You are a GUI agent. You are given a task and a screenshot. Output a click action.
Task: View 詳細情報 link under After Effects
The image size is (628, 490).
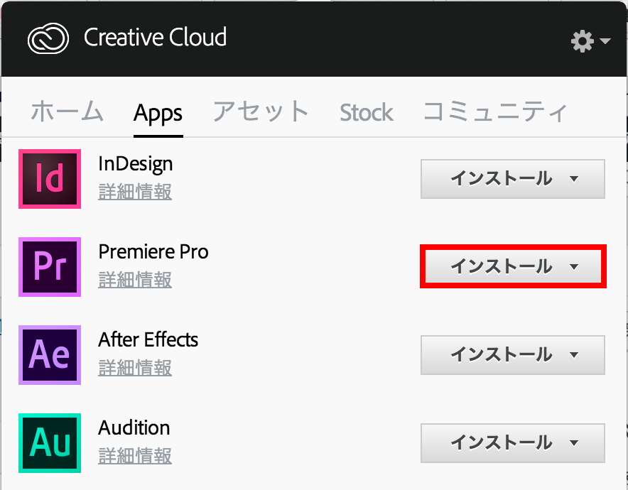(x=135, y=368)
